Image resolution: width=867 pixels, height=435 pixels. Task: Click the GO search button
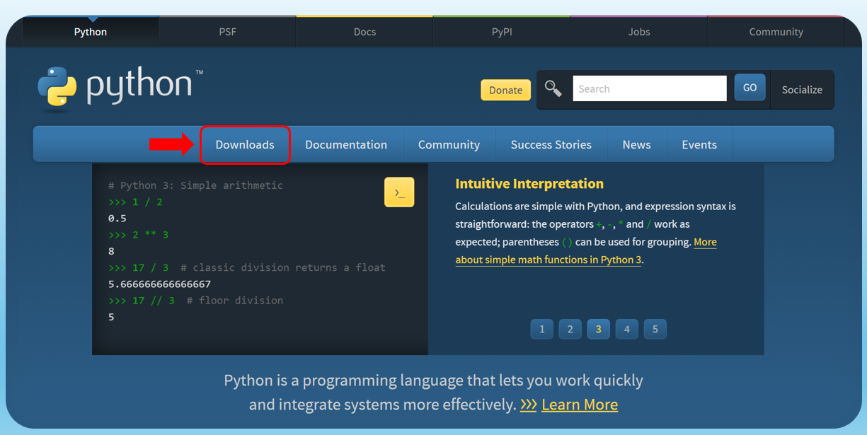750,88
